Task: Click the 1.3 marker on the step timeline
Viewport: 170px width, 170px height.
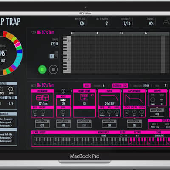Action: pyautogui.click(x=122, y=33)
